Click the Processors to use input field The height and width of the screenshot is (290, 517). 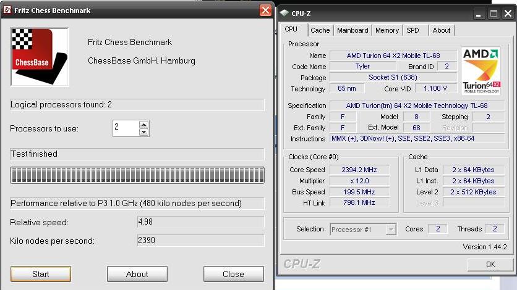click(x=126, y=128)
